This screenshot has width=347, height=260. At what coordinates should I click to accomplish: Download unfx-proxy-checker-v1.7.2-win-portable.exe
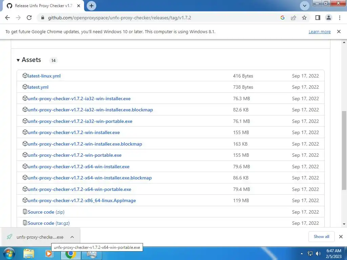75,155
